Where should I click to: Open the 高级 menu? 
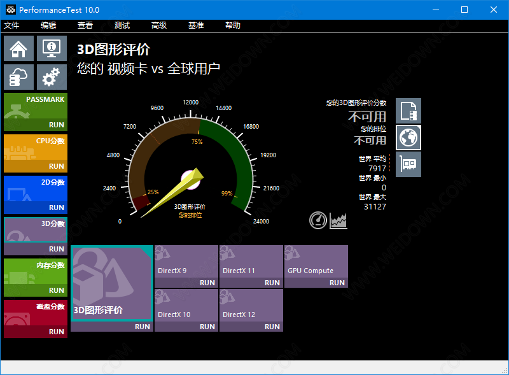click(x=159, y=25)
